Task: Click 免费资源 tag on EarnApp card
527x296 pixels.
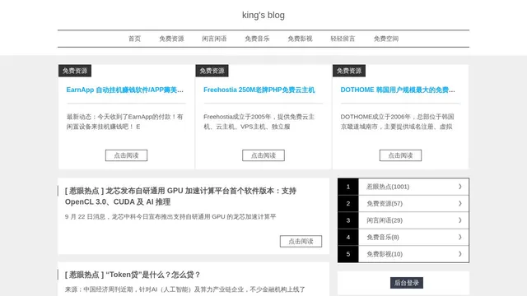Action: pyautogui.click(x=75, y=71)
